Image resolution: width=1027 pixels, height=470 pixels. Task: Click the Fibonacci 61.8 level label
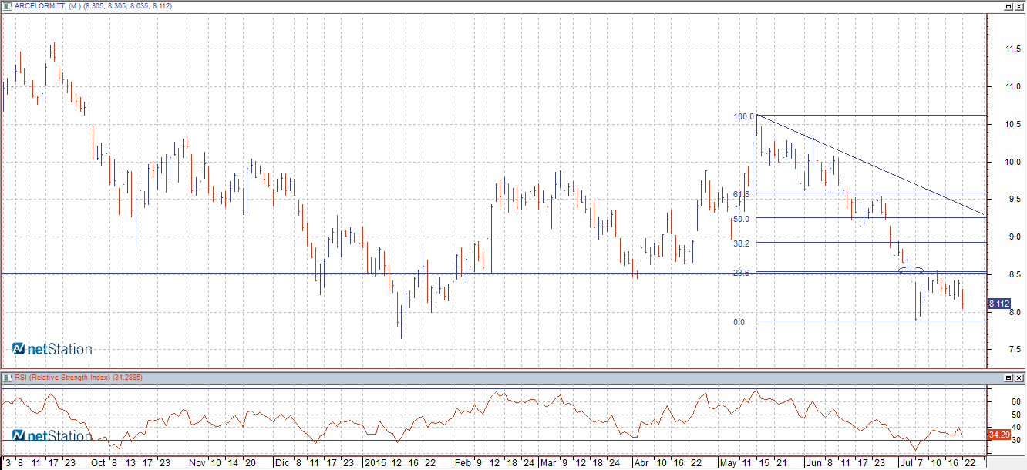(742, 194)
